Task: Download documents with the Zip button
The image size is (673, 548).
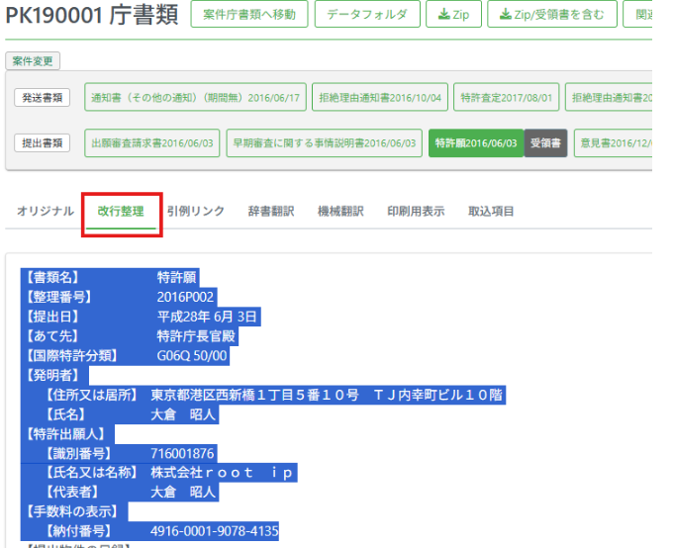Action: click(452, 15)
